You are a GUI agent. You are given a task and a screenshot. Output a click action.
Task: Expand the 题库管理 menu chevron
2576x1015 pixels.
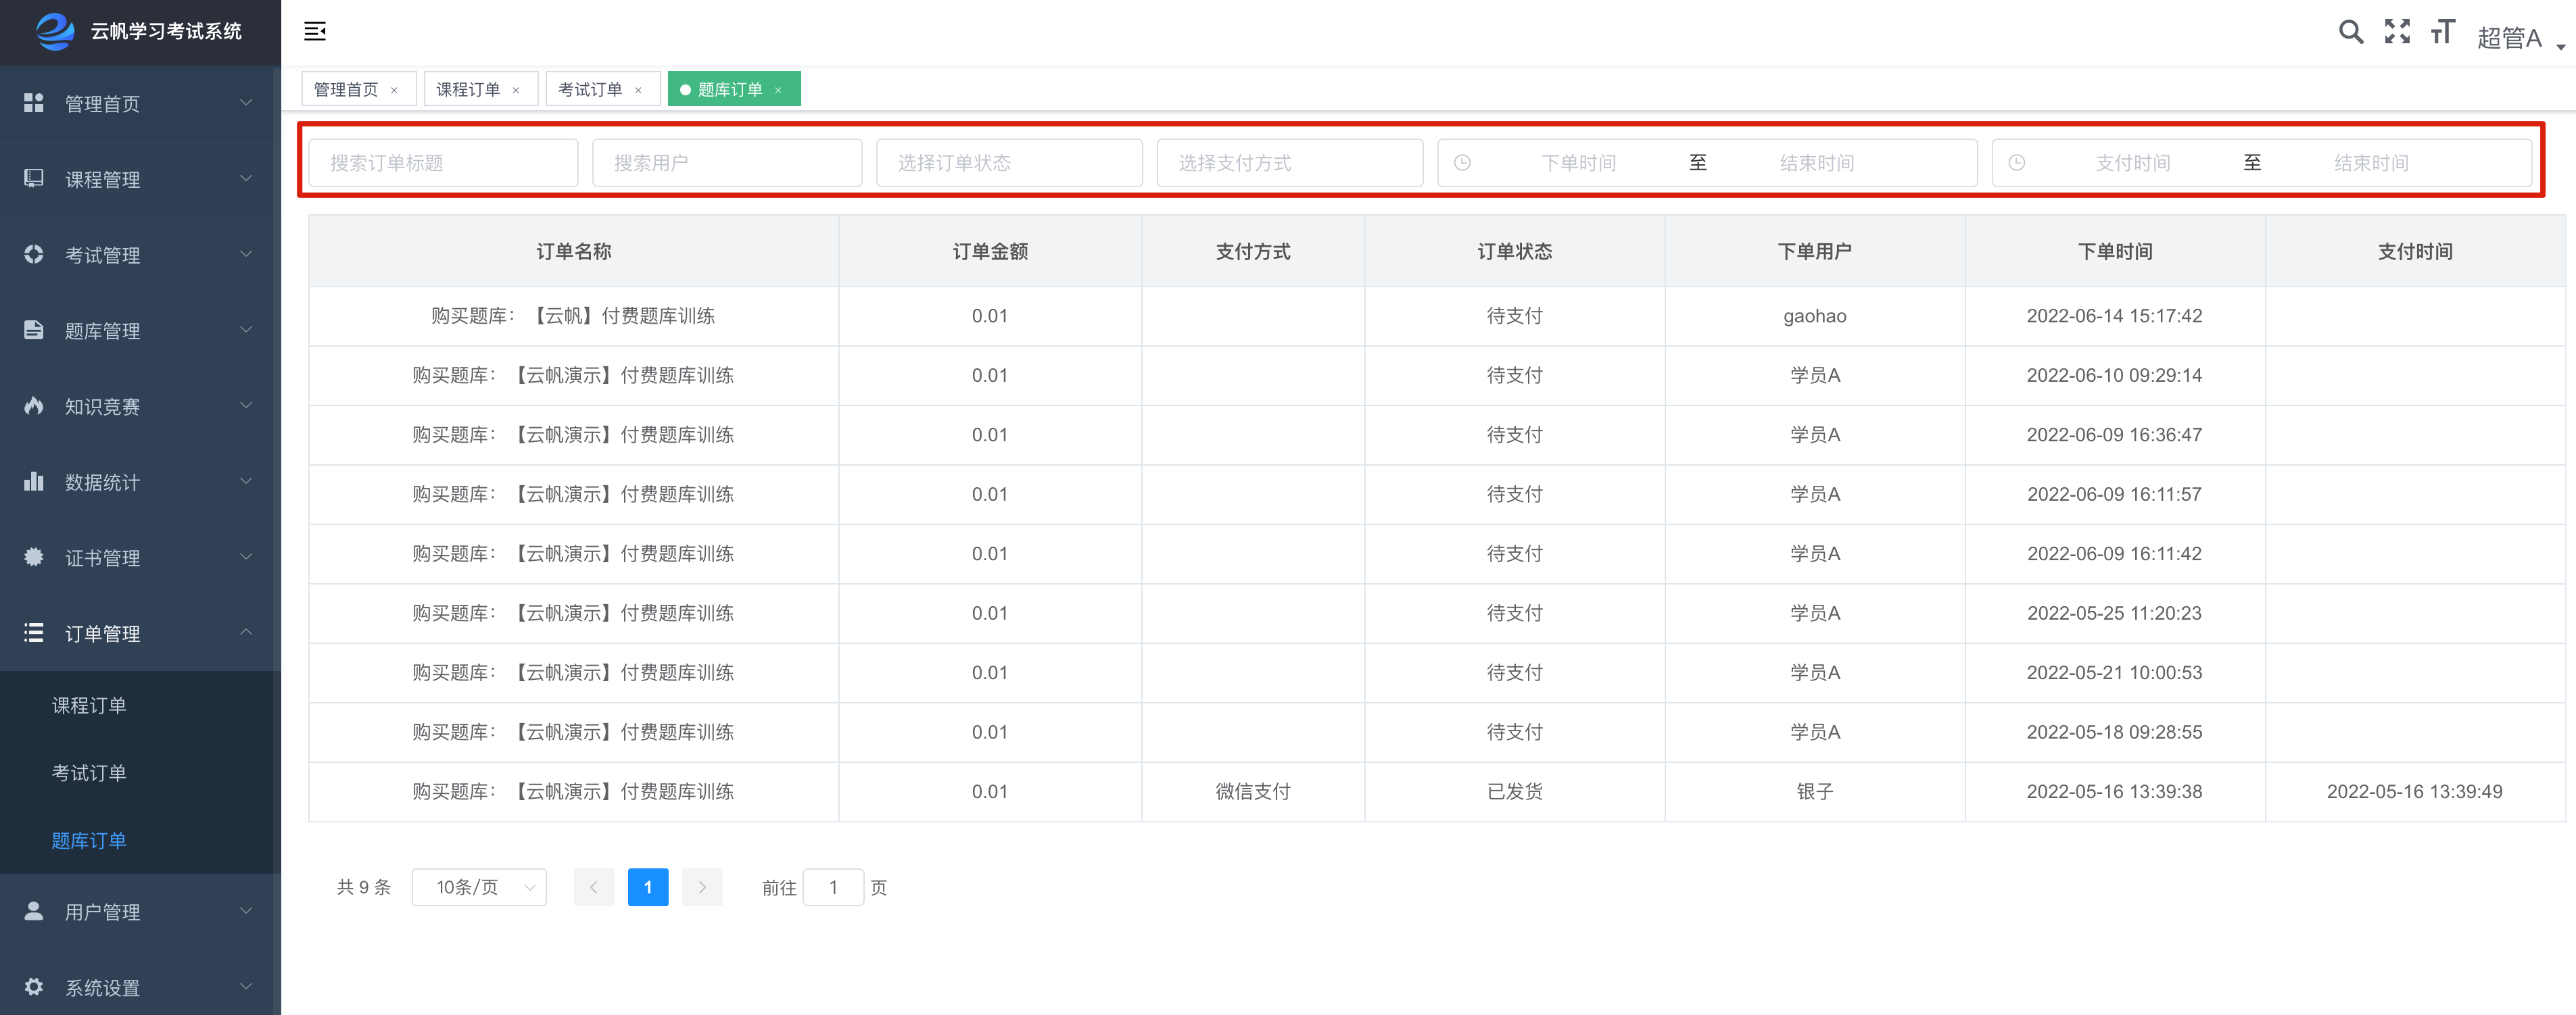[246, 330]
